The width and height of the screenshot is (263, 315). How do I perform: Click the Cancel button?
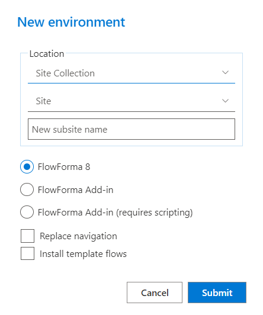[x=155, y=292]
